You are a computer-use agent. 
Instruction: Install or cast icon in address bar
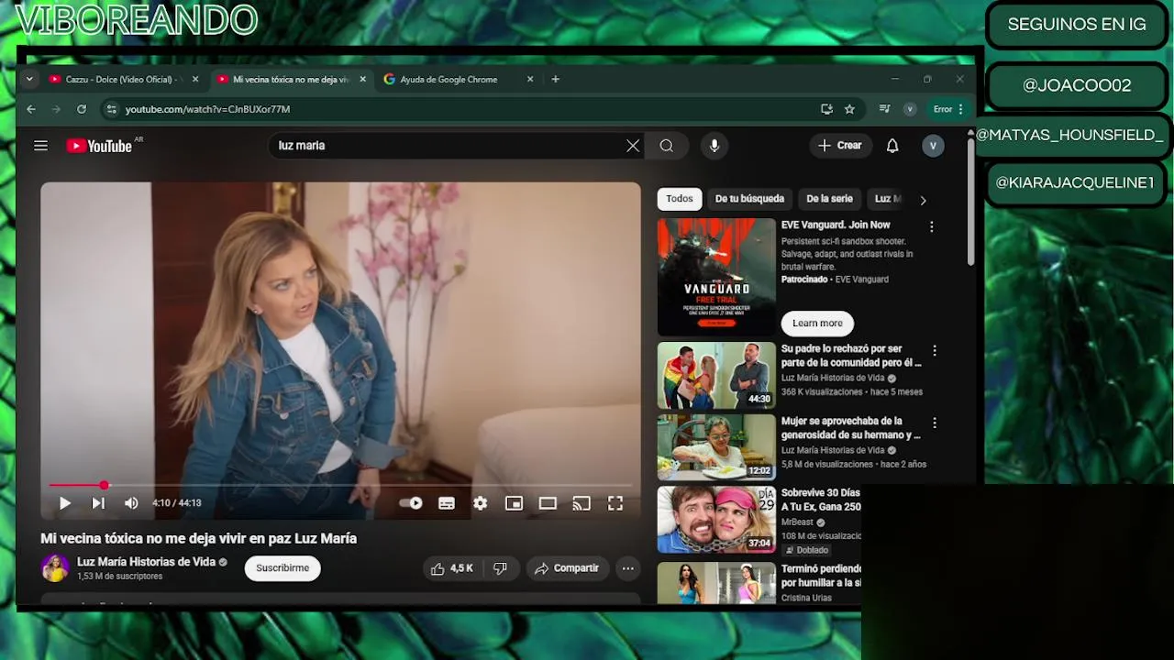click(826, 109)
